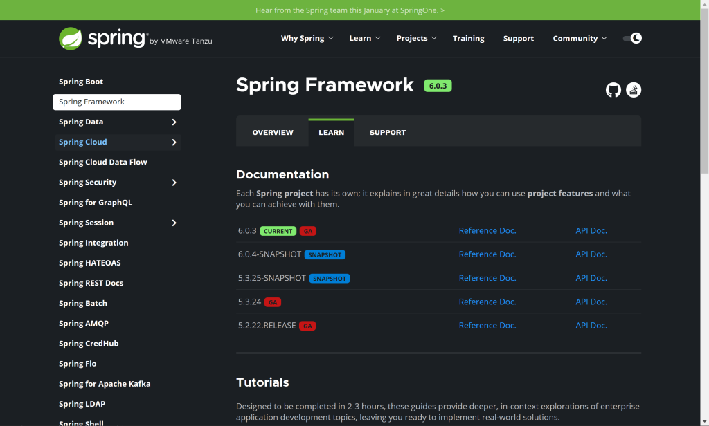Open Spring Session in sidebar
The width and height of the screenshot is (709, 426).
click(86, 223)
